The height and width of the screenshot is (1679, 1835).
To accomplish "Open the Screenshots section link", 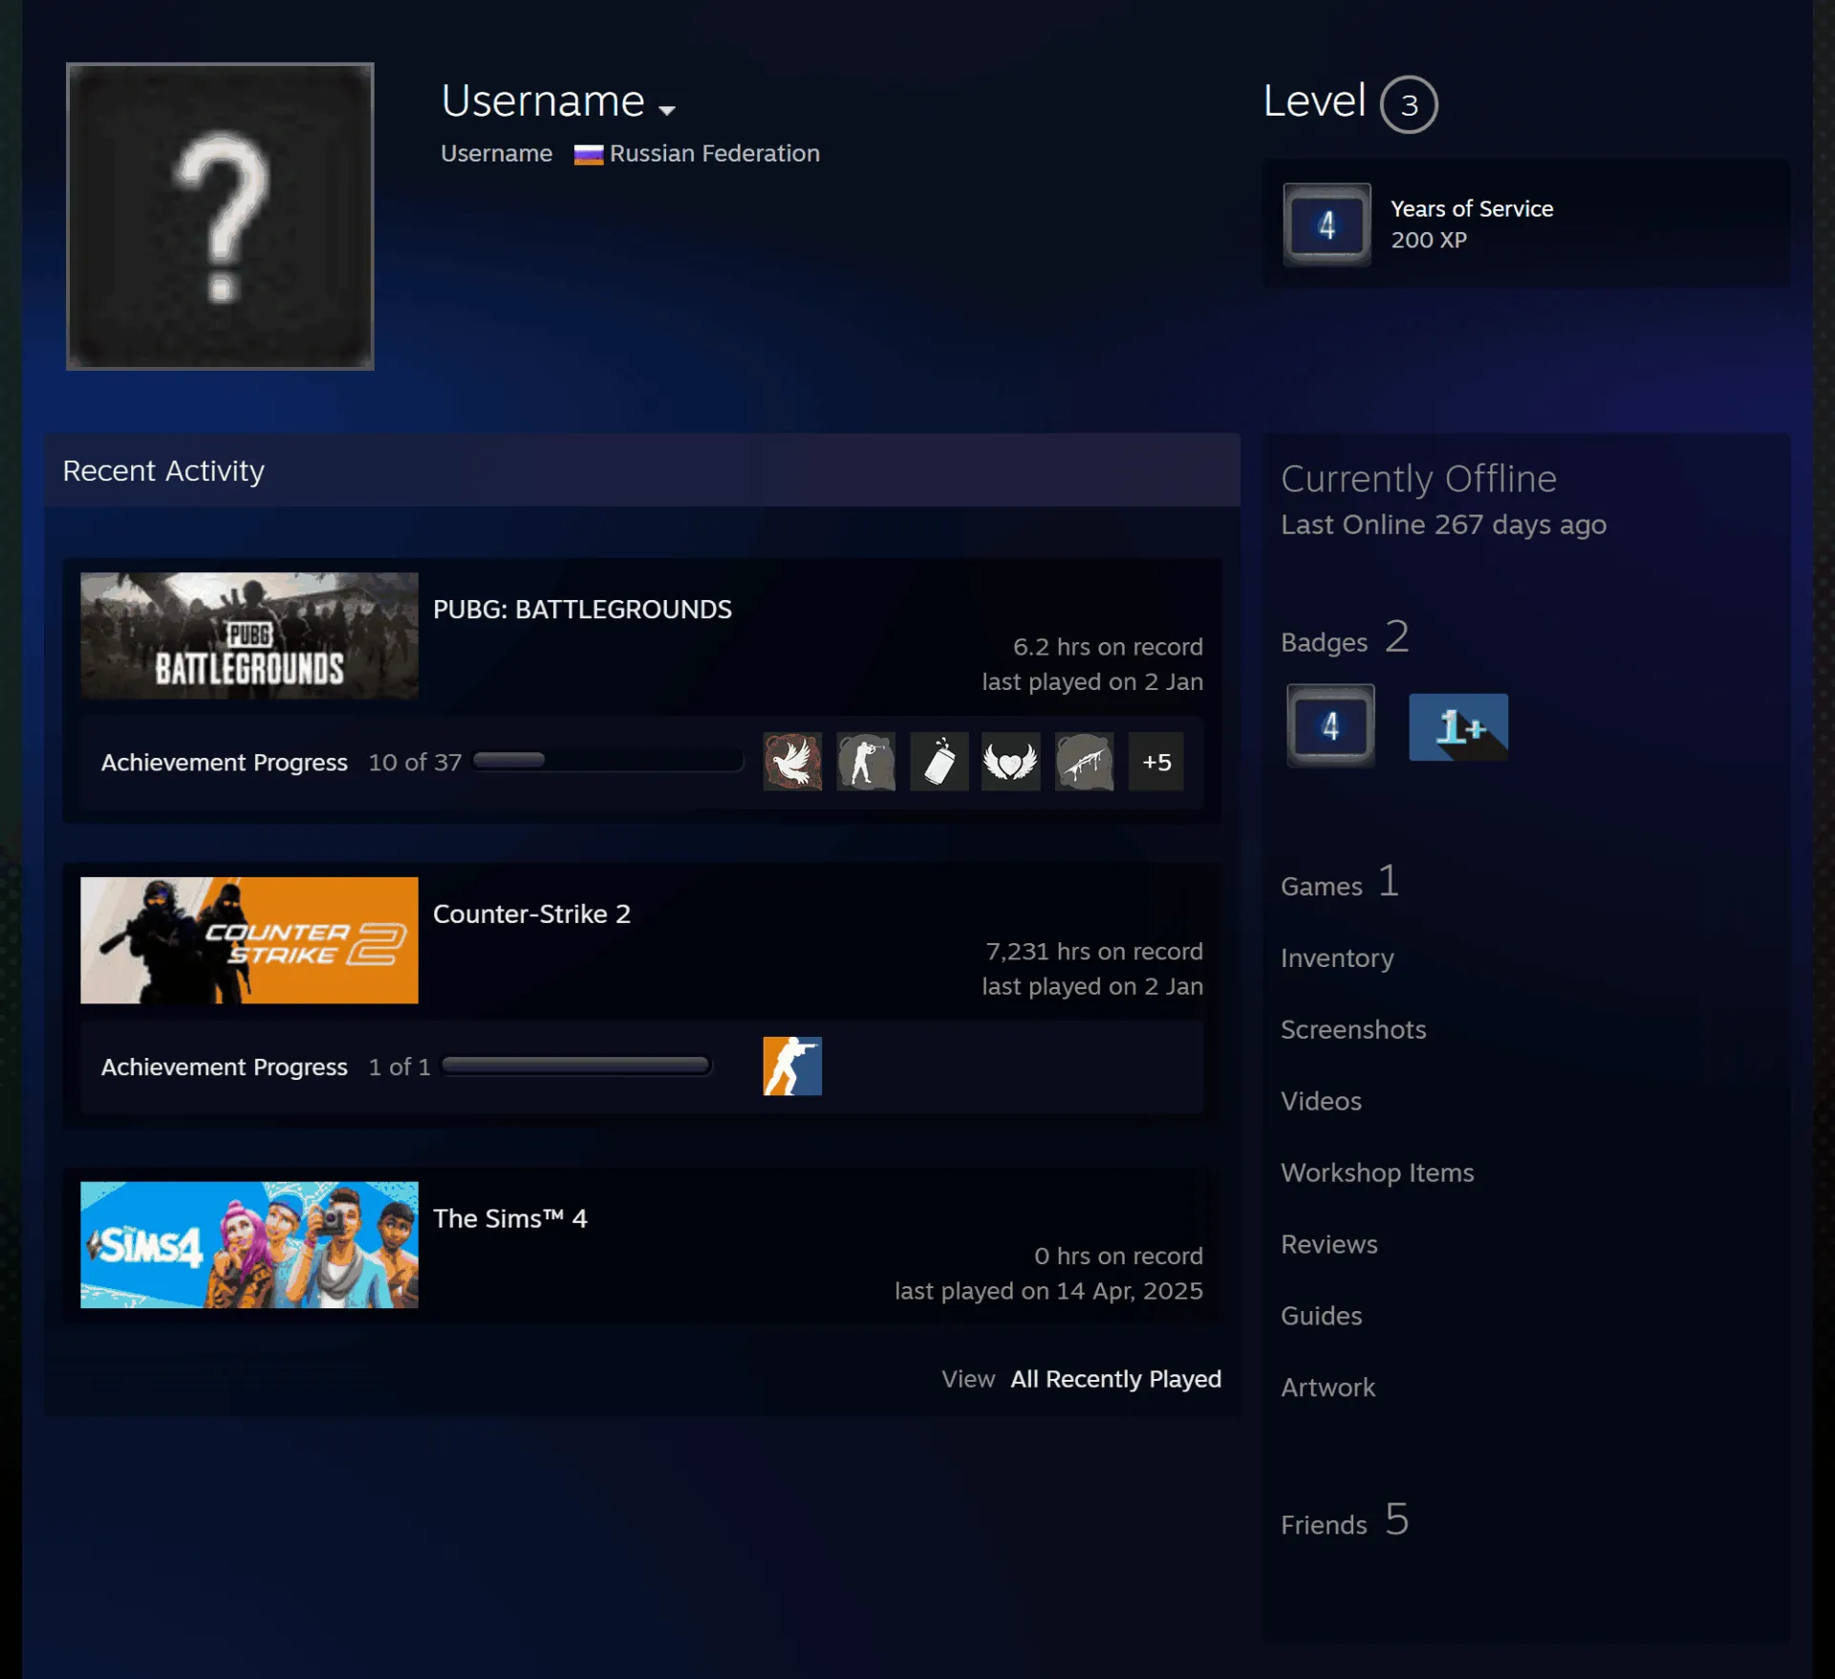I will (1353, 1029).
